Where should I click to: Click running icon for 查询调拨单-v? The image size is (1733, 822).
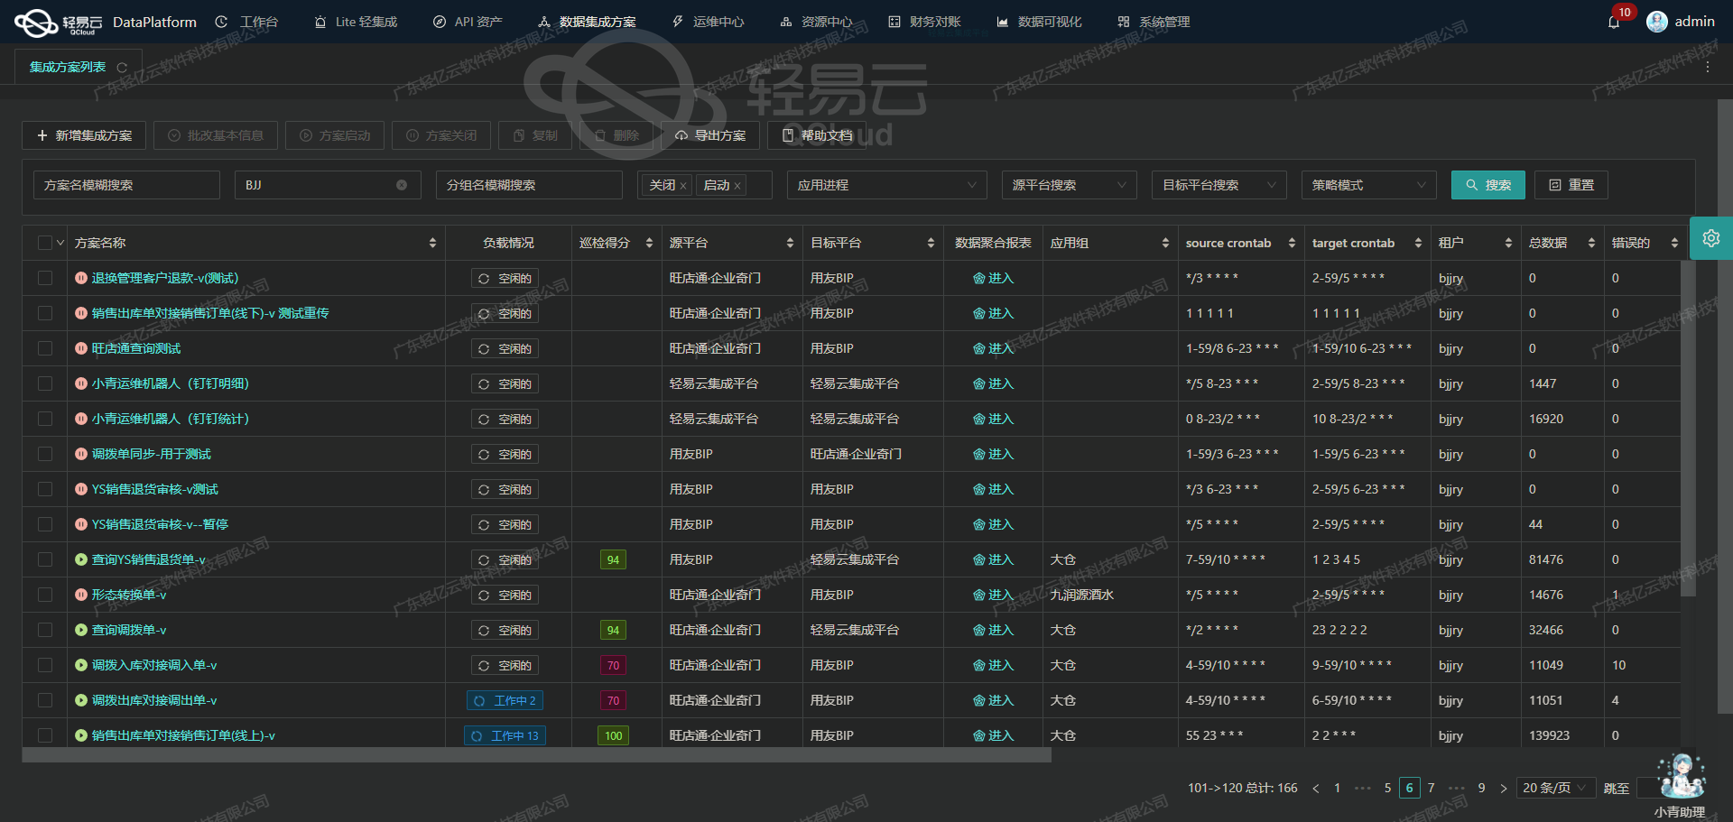tap(81, 631)
